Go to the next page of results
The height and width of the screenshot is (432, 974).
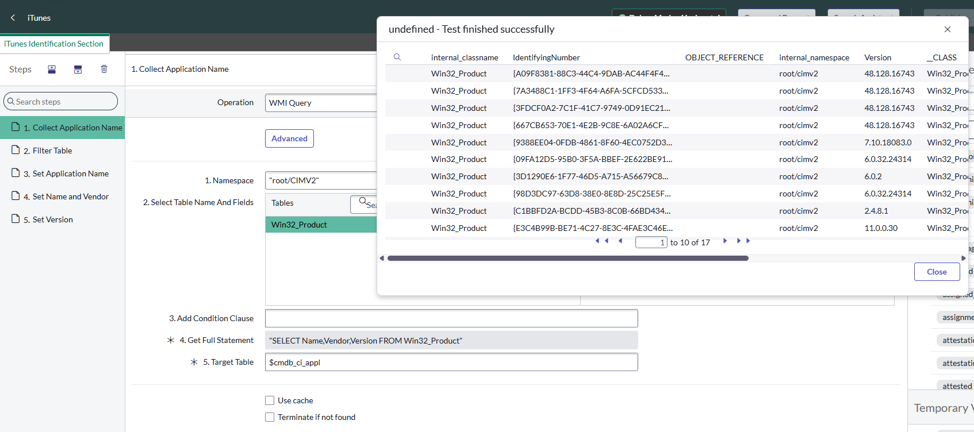pyautogui.click(x=725, y=241)
